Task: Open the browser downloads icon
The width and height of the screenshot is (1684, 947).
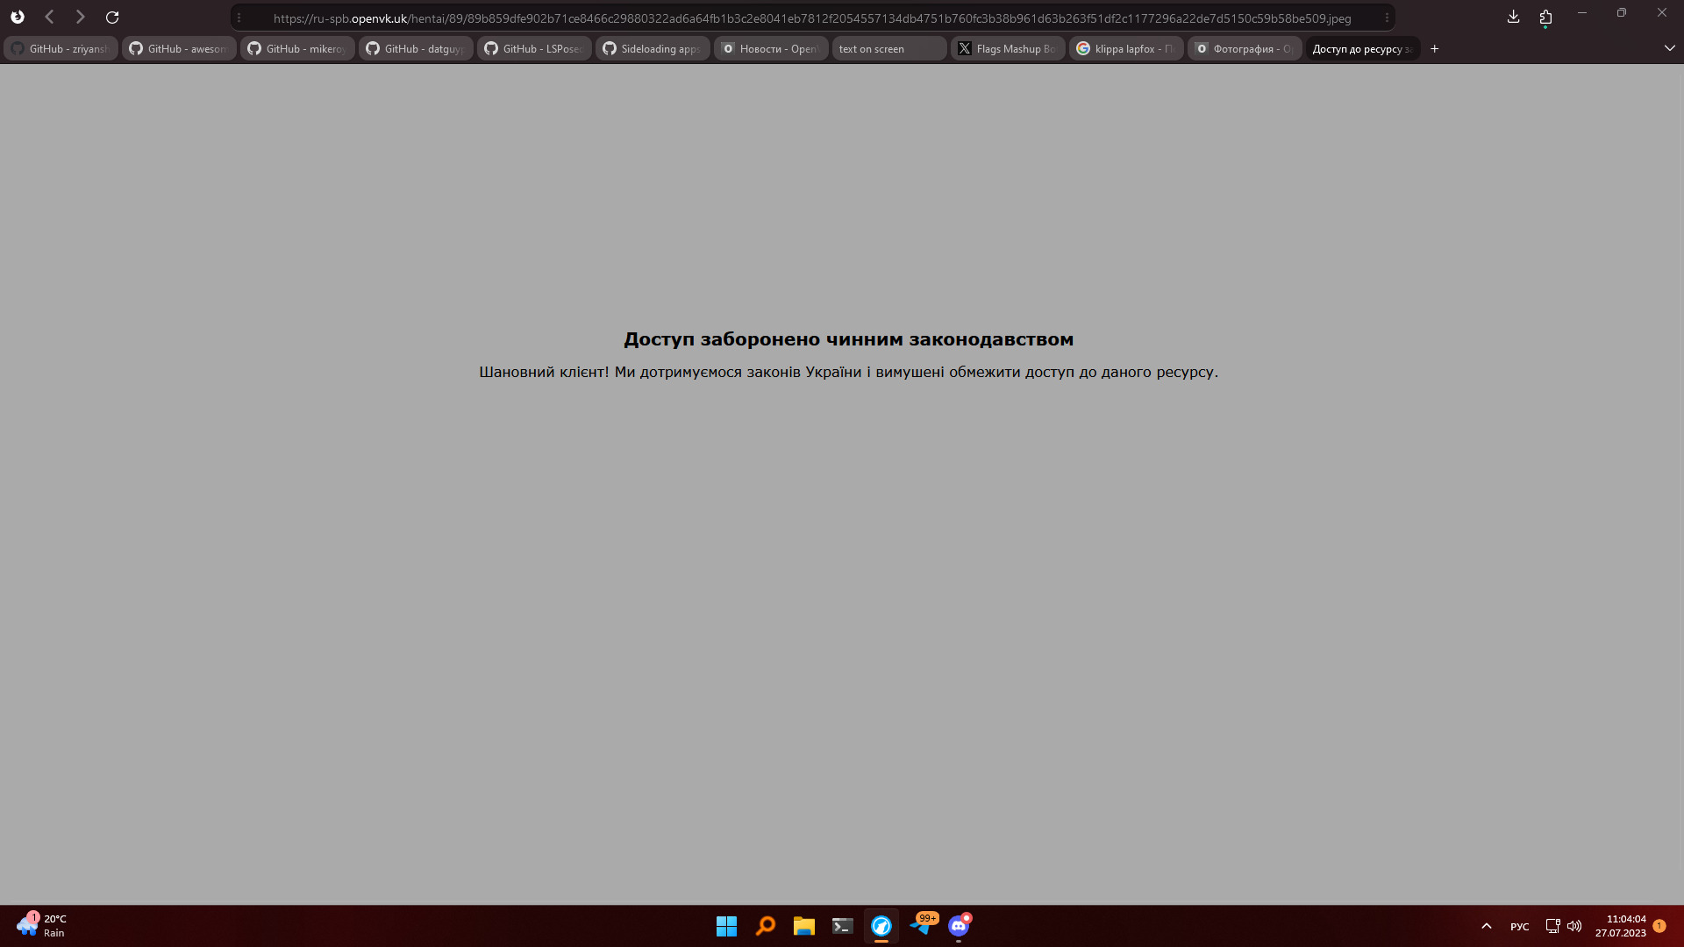Action: click(x=1513, y=17)
